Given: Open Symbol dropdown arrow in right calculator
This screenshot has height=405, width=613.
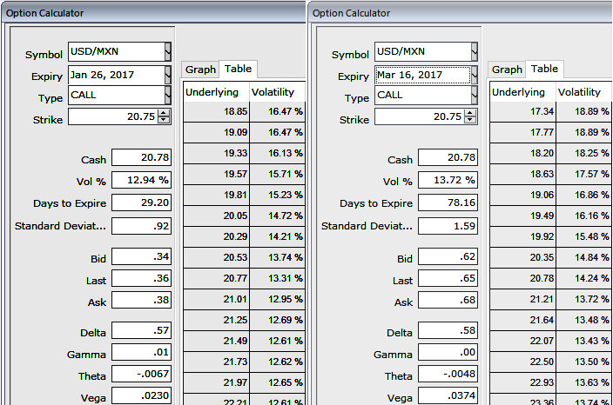Looking at the screenshot, I should click(x=475, y=51).
